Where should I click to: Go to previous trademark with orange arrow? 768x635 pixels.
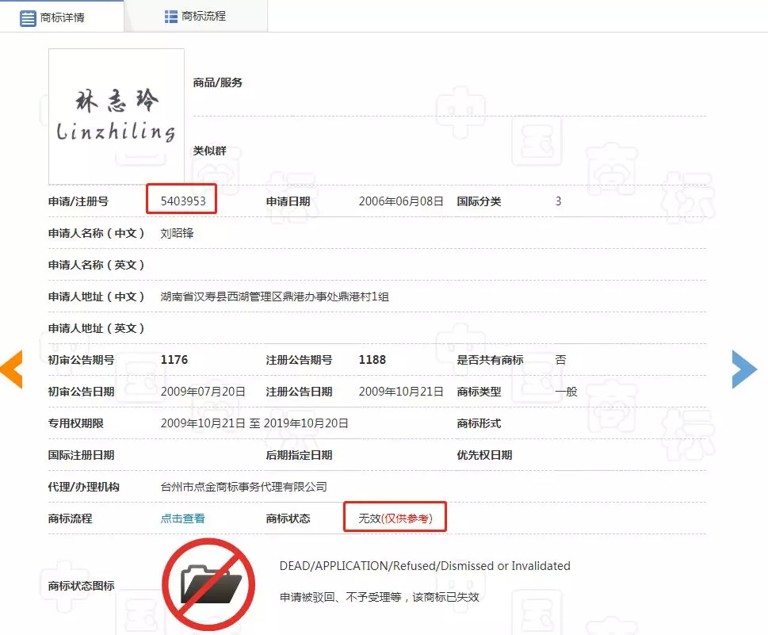[x=11, y=369]
